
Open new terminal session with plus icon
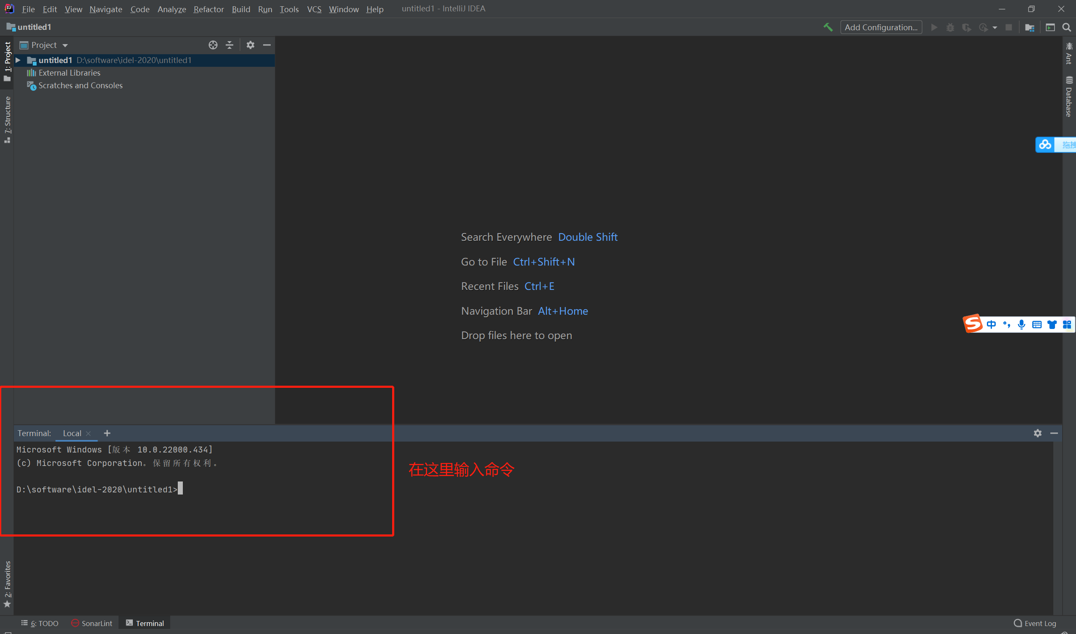tap(107, 433)
